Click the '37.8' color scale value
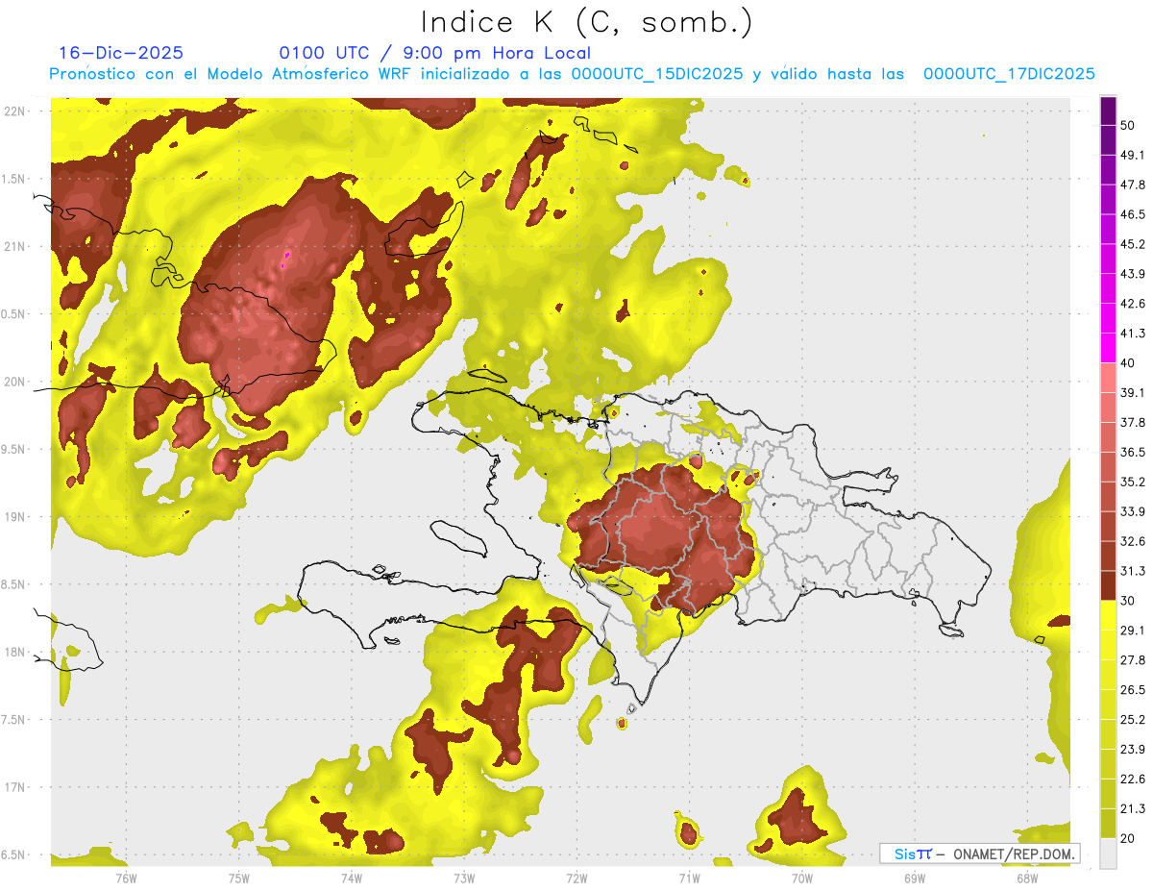The image size is (1153, 891). [x=1132, y=422]
